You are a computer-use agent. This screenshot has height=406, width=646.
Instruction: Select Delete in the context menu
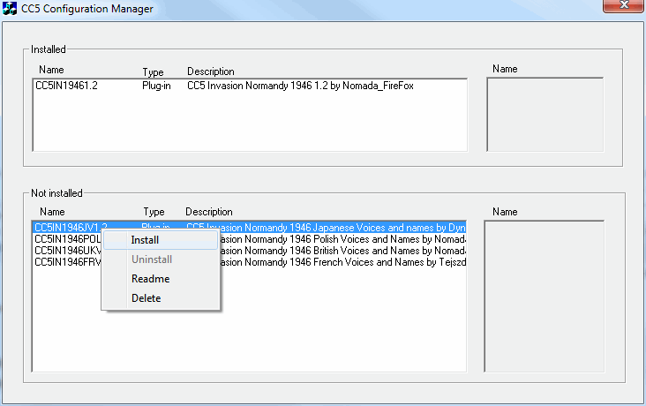tap(146, 298)
